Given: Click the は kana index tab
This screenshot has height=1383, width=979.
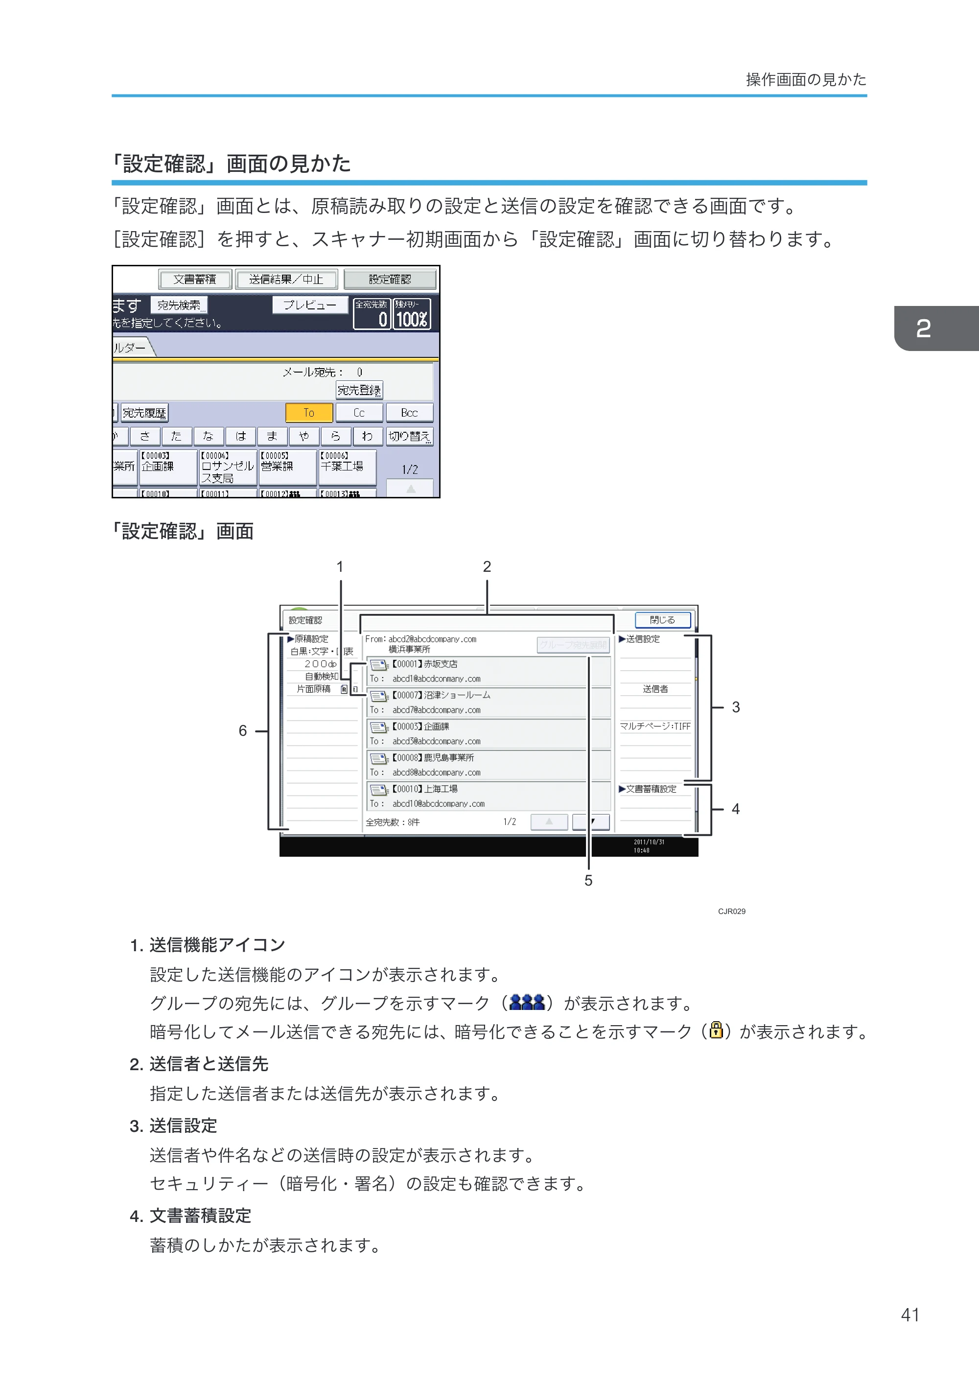Looking at the screenshot, I should (240, 436).
